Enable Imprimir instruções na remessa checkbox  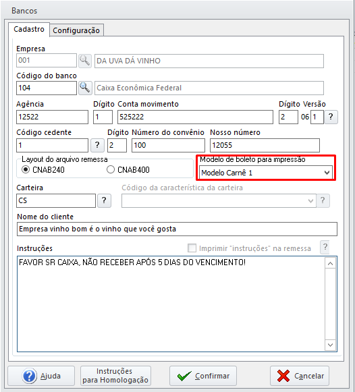click(x=192, y=248)
